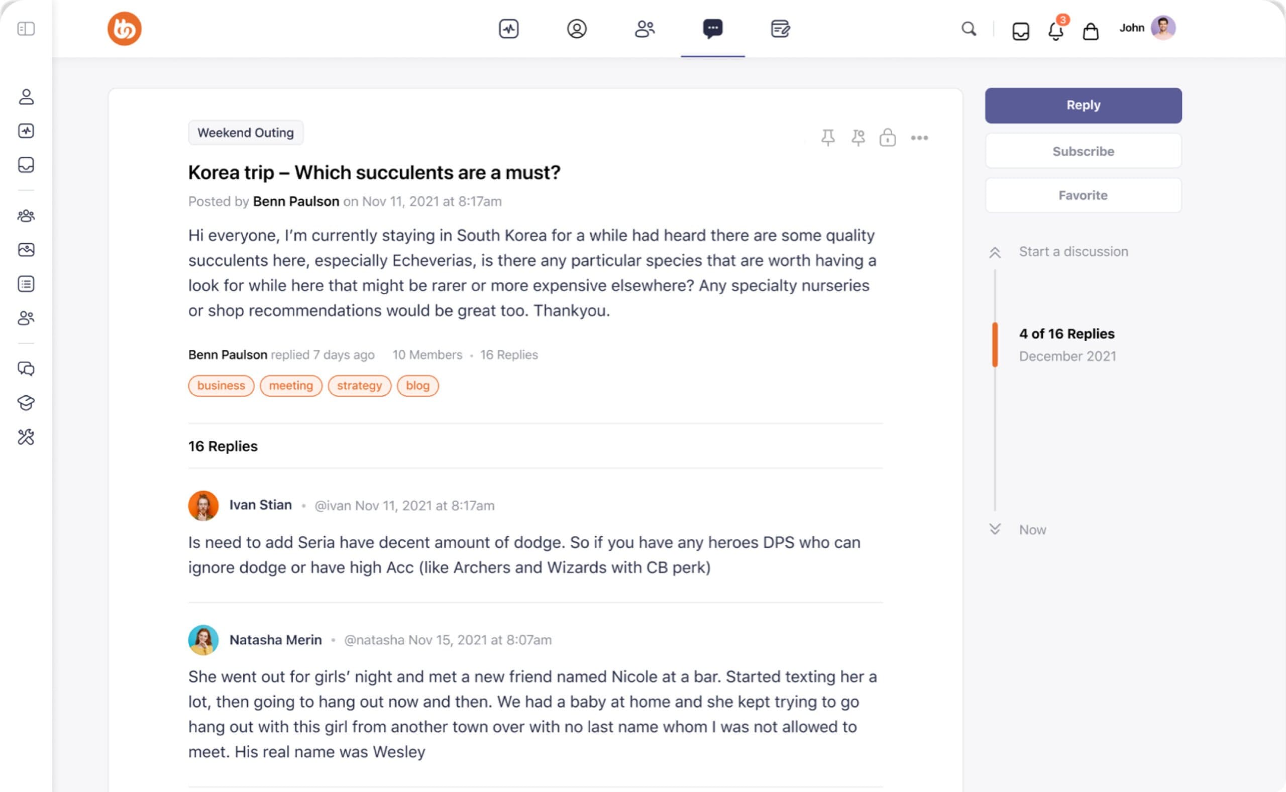Click the orange reply timeline scrubber handle
Viewport: 1286px width, 792px height.
coord(995,344)
